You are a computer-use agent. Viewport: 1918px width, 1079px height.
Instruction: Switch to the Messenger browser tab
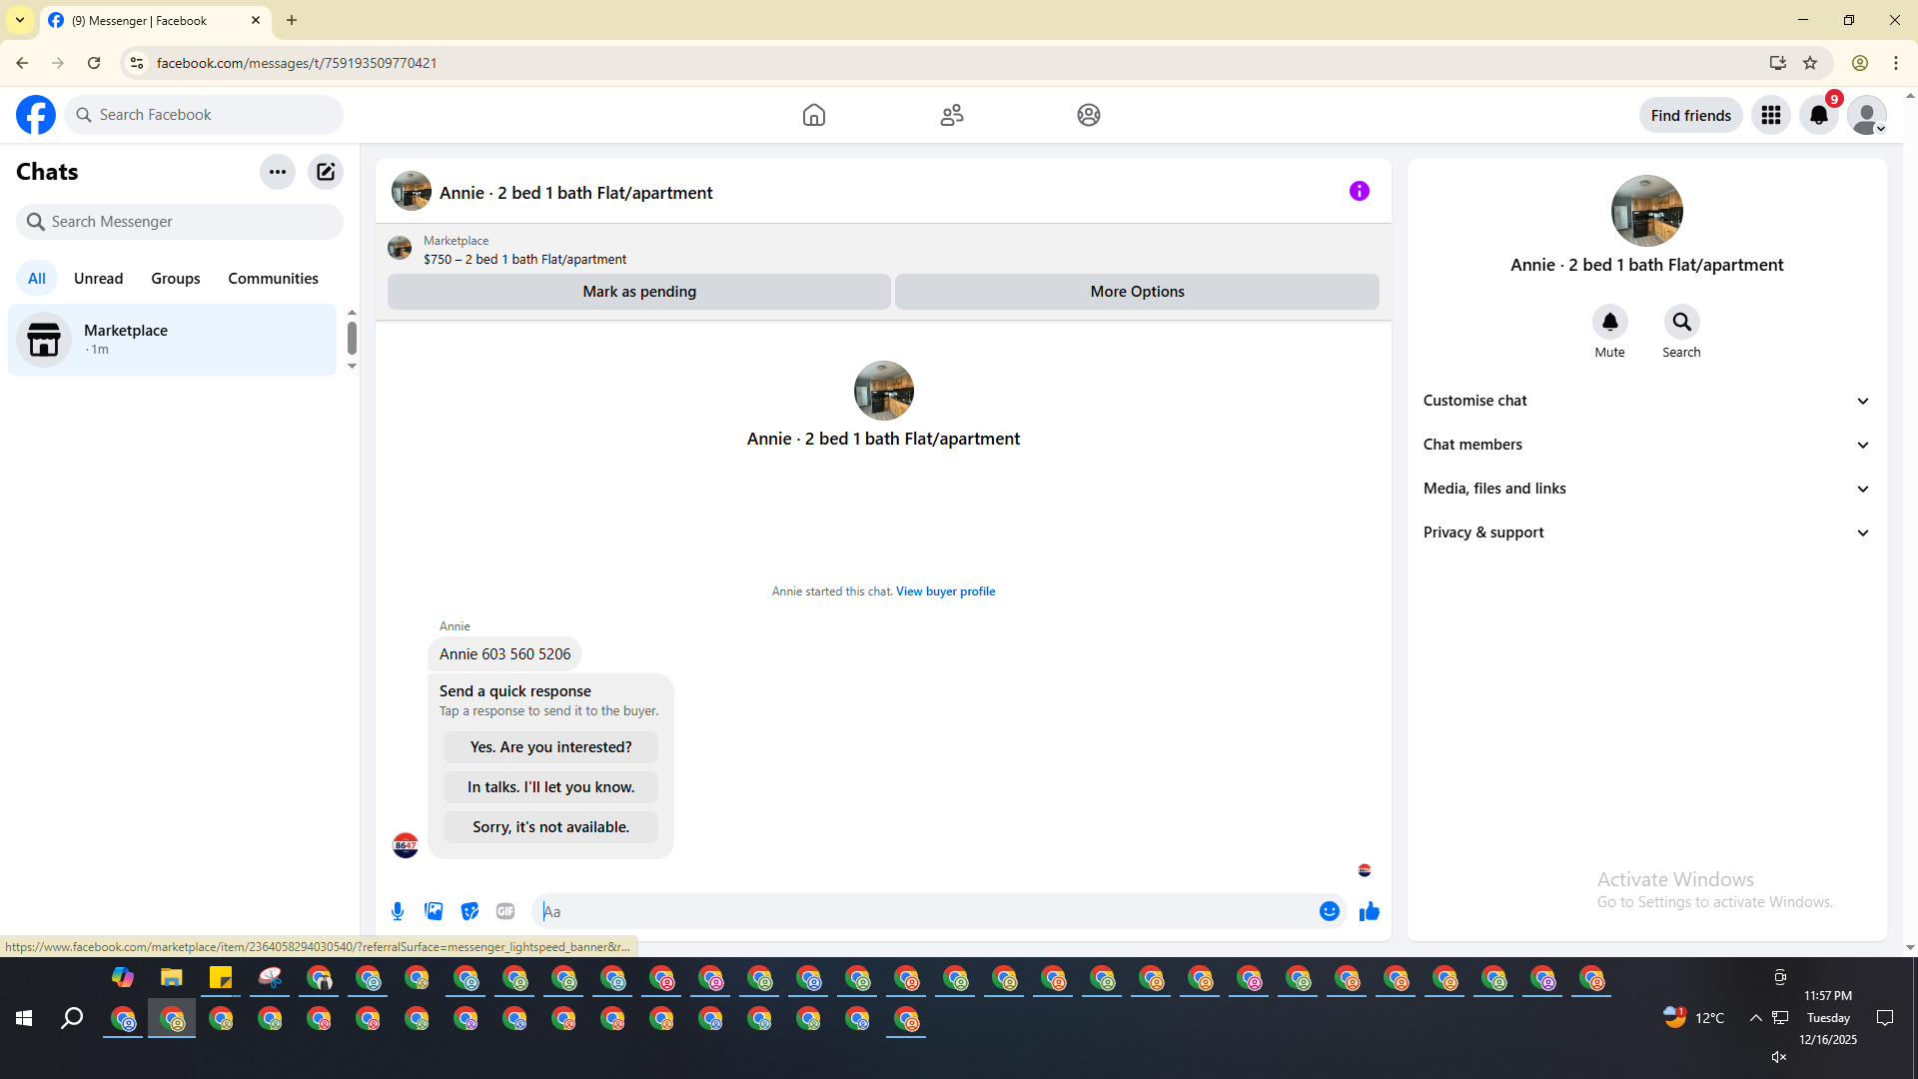155,20
